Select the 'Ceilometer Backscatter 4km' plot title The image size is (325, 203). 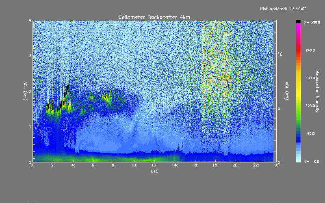click(x=154, y=17)
